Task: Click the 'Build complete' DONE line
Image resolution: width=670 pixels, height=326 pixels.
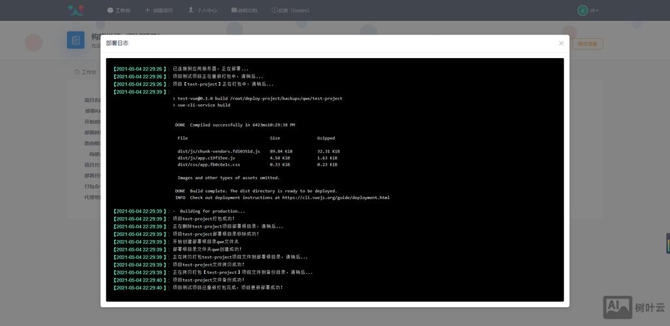Action: pos(256,191)
